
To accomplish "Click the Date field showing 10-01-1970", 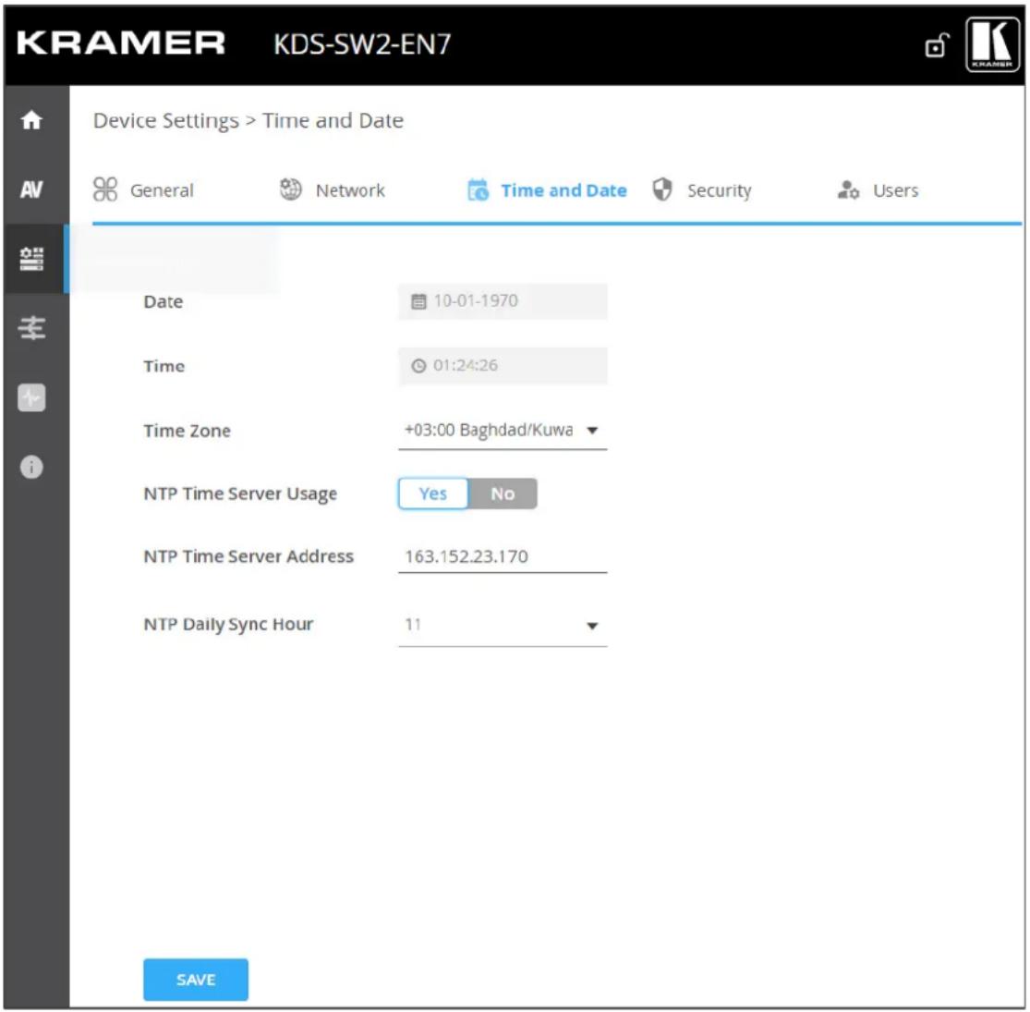I will point(503,301).
